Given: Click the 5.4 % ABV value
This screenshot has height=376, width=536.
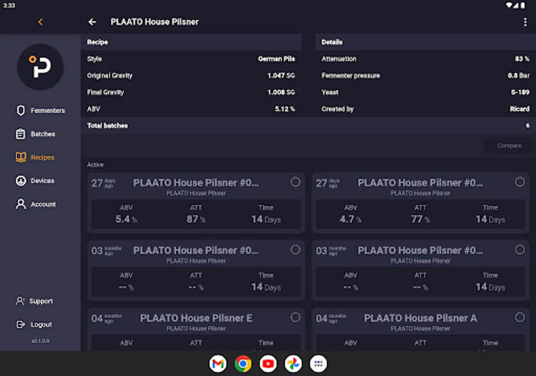Looking at the screenshot, I should (x=126, y=219).
